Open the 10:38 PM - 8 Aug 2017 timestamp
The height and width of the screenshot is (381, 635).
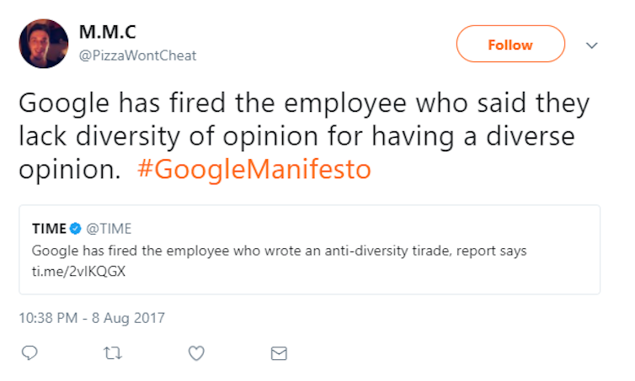[x=92, y=318]
